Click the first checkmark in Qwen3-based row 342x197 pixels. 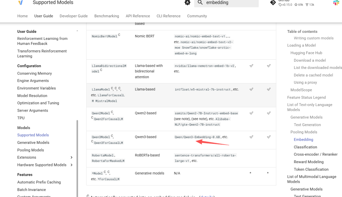251,137
